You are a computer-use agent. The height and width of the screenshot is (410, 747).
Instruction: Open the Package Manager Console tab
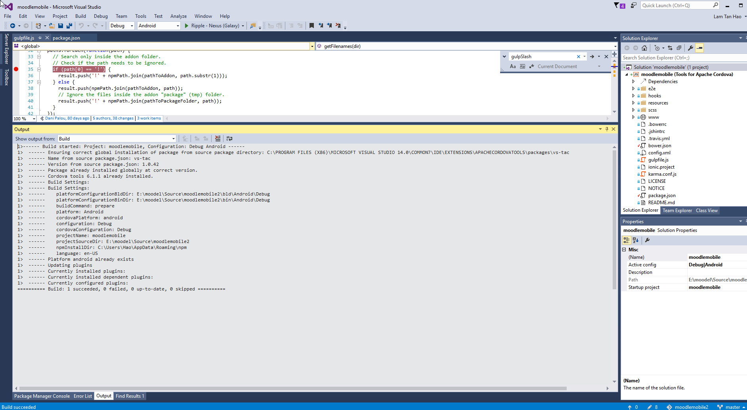tap(42, 396)
